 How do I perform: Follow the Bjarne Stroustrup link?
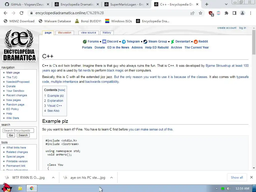[218, 66]
